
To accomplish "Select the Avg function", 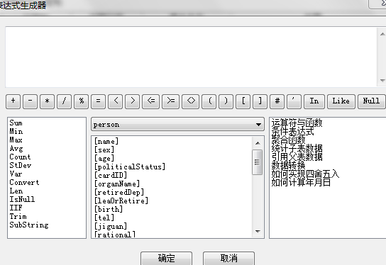I will point(16,149).
